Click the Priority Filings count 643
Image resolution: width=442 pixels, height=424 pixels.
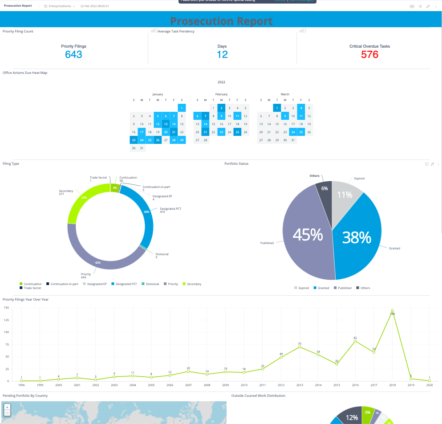73,54
